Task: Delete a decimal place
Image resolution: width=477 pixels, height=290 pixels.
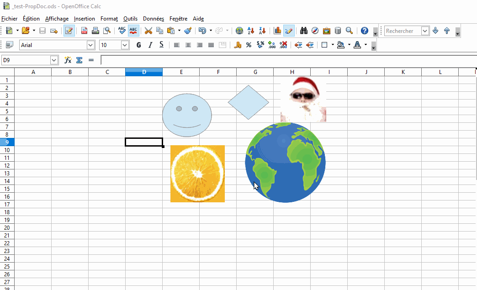Action: point(283,45)
